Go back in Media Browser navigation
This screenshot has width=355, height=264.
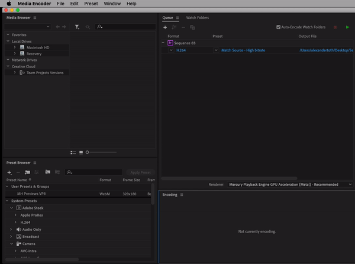[x=58, y=27]
